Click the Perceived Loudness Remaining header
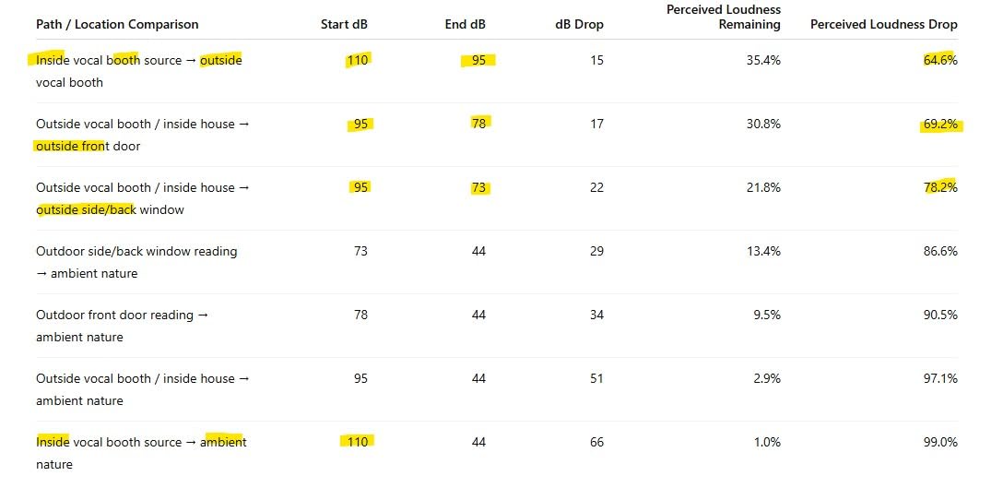Image resolution: width=1003 pixels, height=488 pixels. [x=724, y=18]
